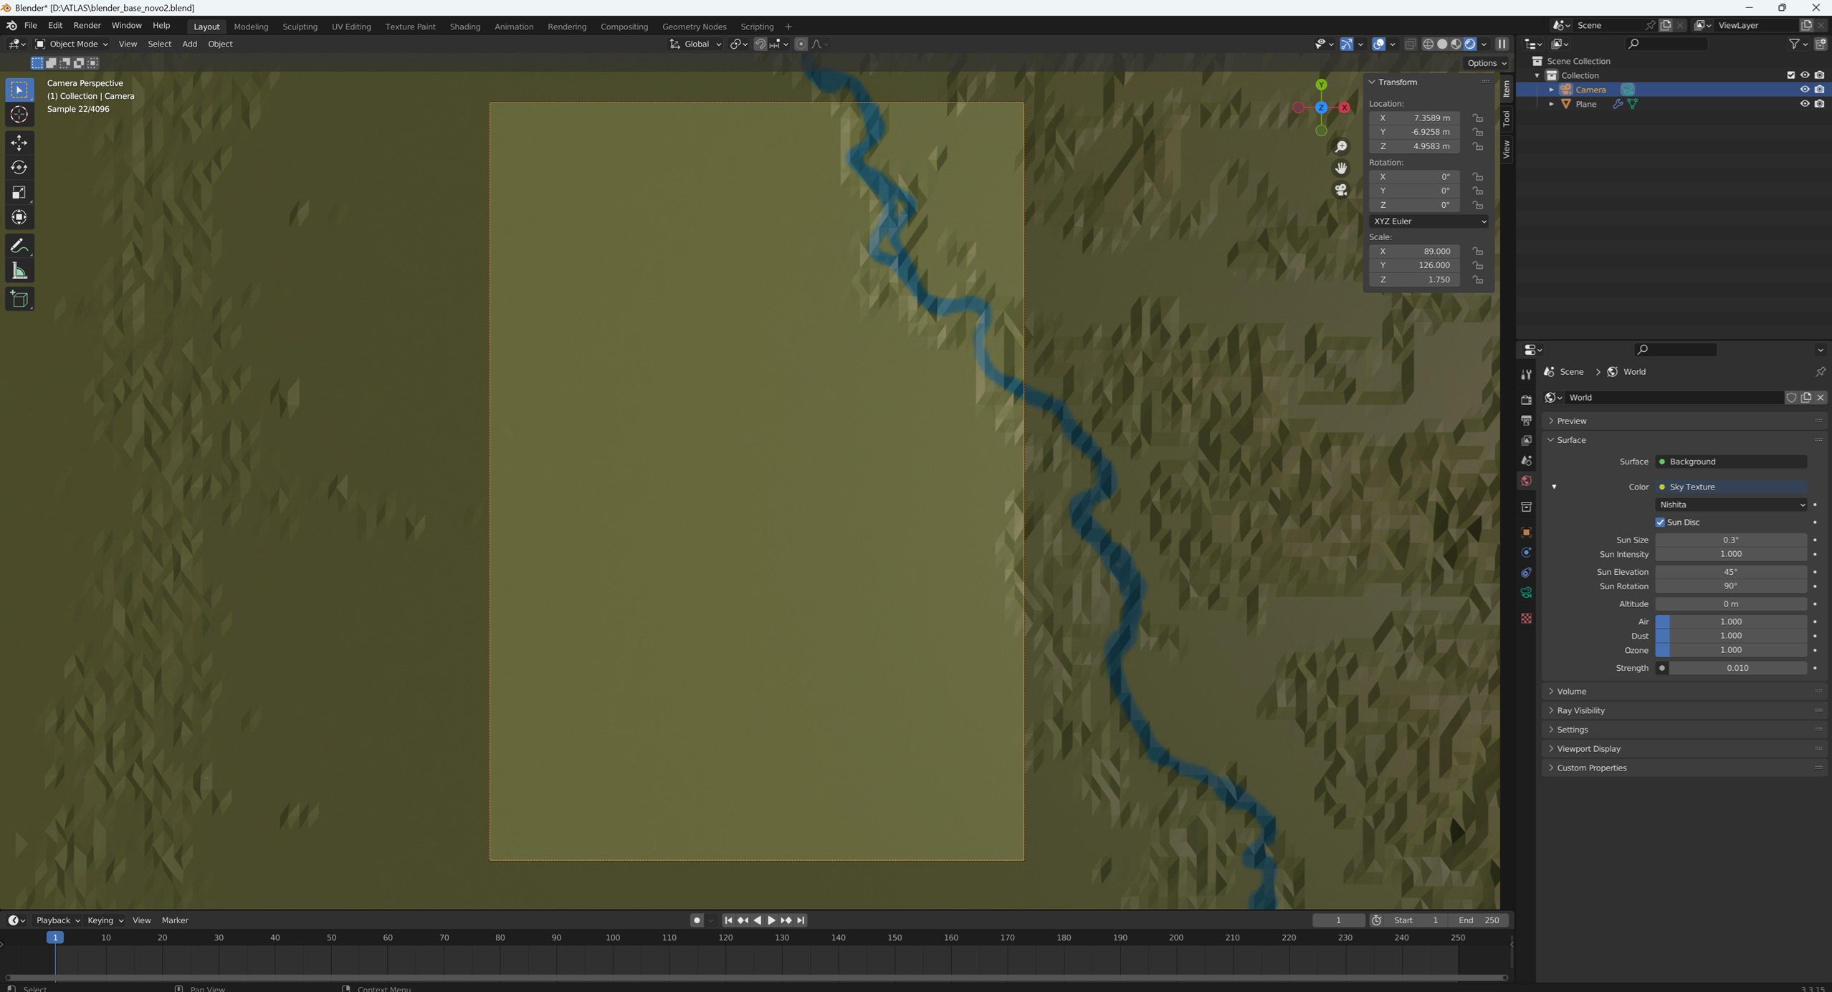Open the Texture properties checker icon
Image resolution: width=1832 pixels, height=992 pixels.
point(1526,619)
